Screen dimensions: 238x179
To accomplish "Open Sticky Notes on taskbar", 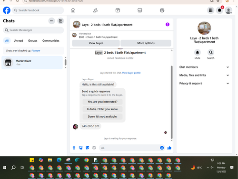I will pos(32,160).
